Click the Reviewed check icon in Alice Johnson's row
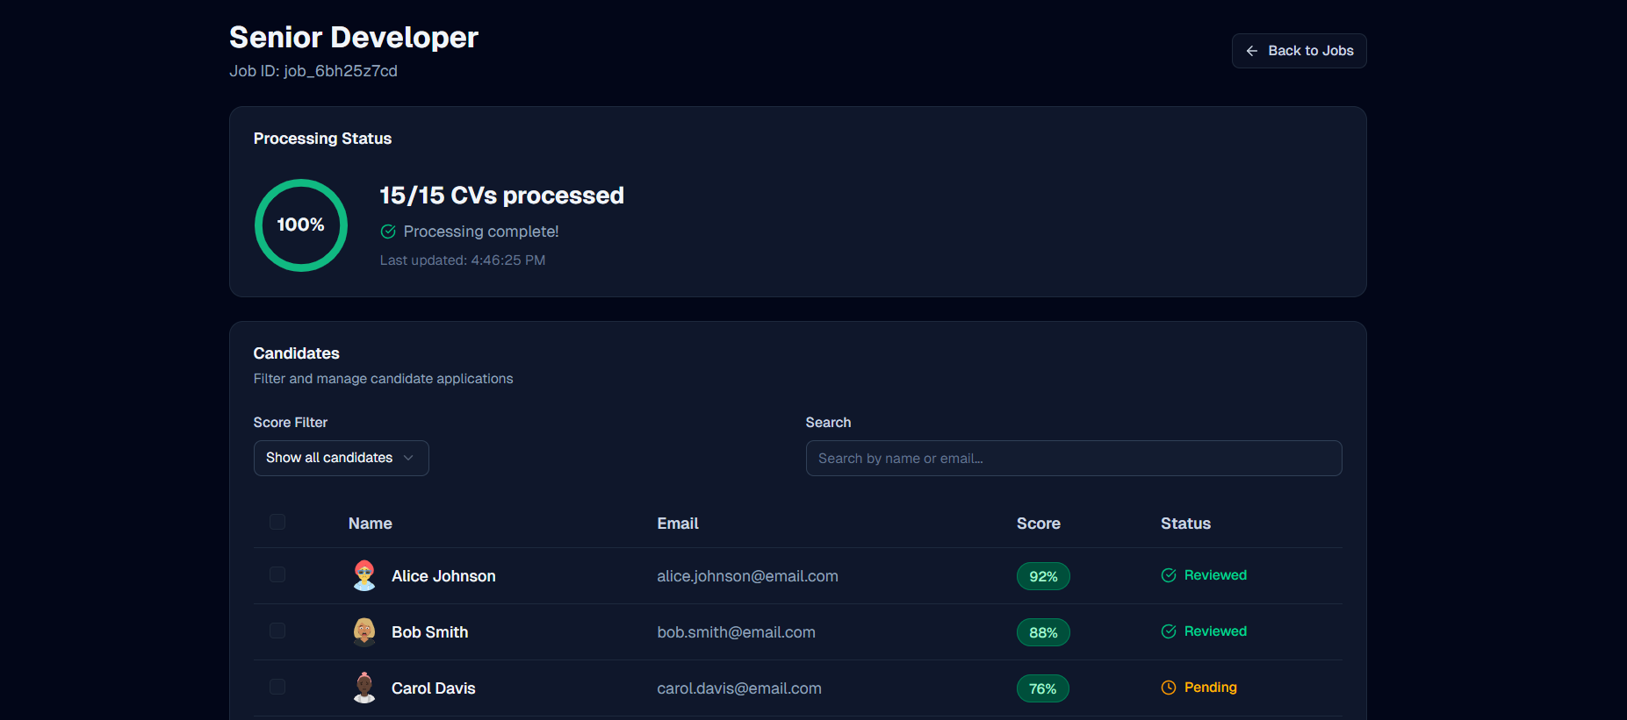The image size is (1627, 720). [x=1169, y=575]
